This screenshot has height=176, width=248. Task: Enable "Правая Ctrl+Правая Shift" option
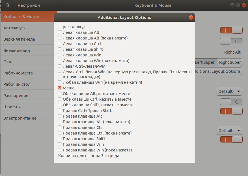point(59,110)
